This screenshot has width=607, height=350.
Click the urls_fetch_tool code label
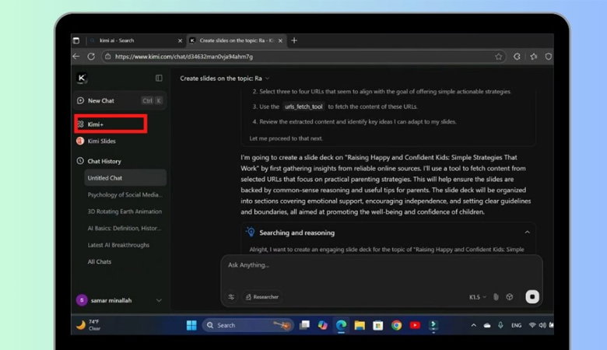(x=303, y=107)
